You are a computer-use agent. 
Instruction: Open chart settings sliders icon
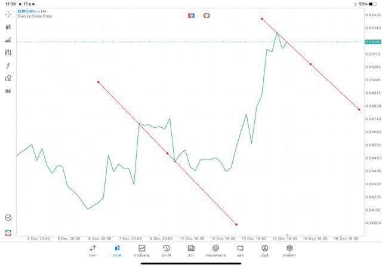(8, 53)
